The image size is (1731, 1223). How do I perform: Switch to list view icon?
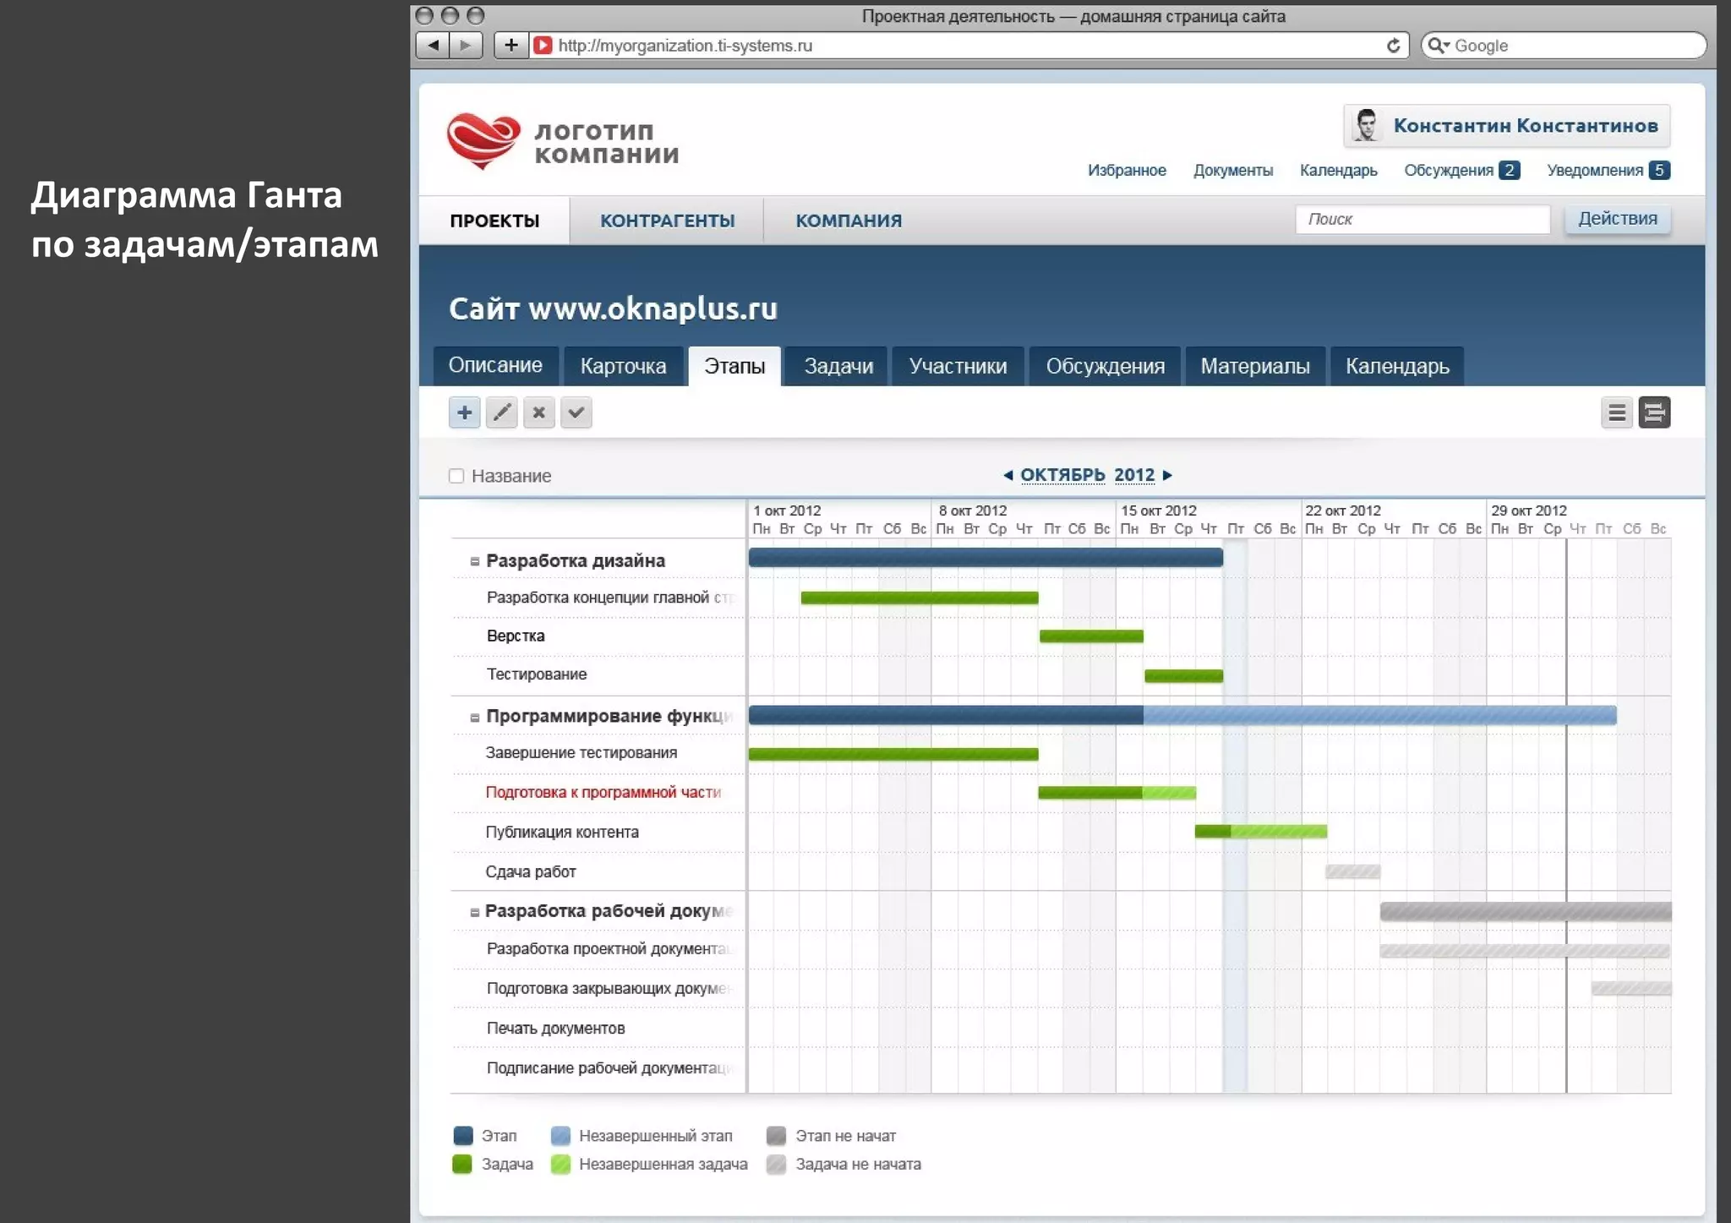click(1616, 412)
